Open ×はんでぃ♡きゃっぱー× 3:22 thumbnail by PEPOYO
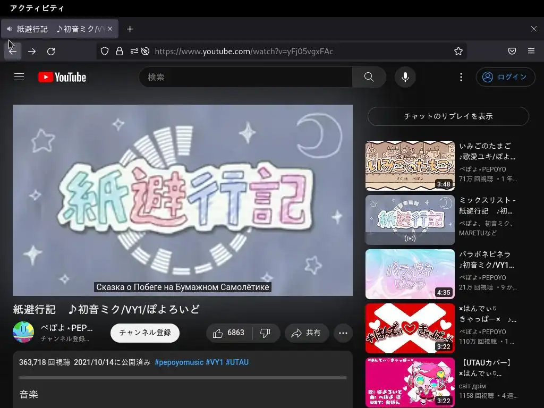Screen dimensions: 544x408 click(410, 328)
